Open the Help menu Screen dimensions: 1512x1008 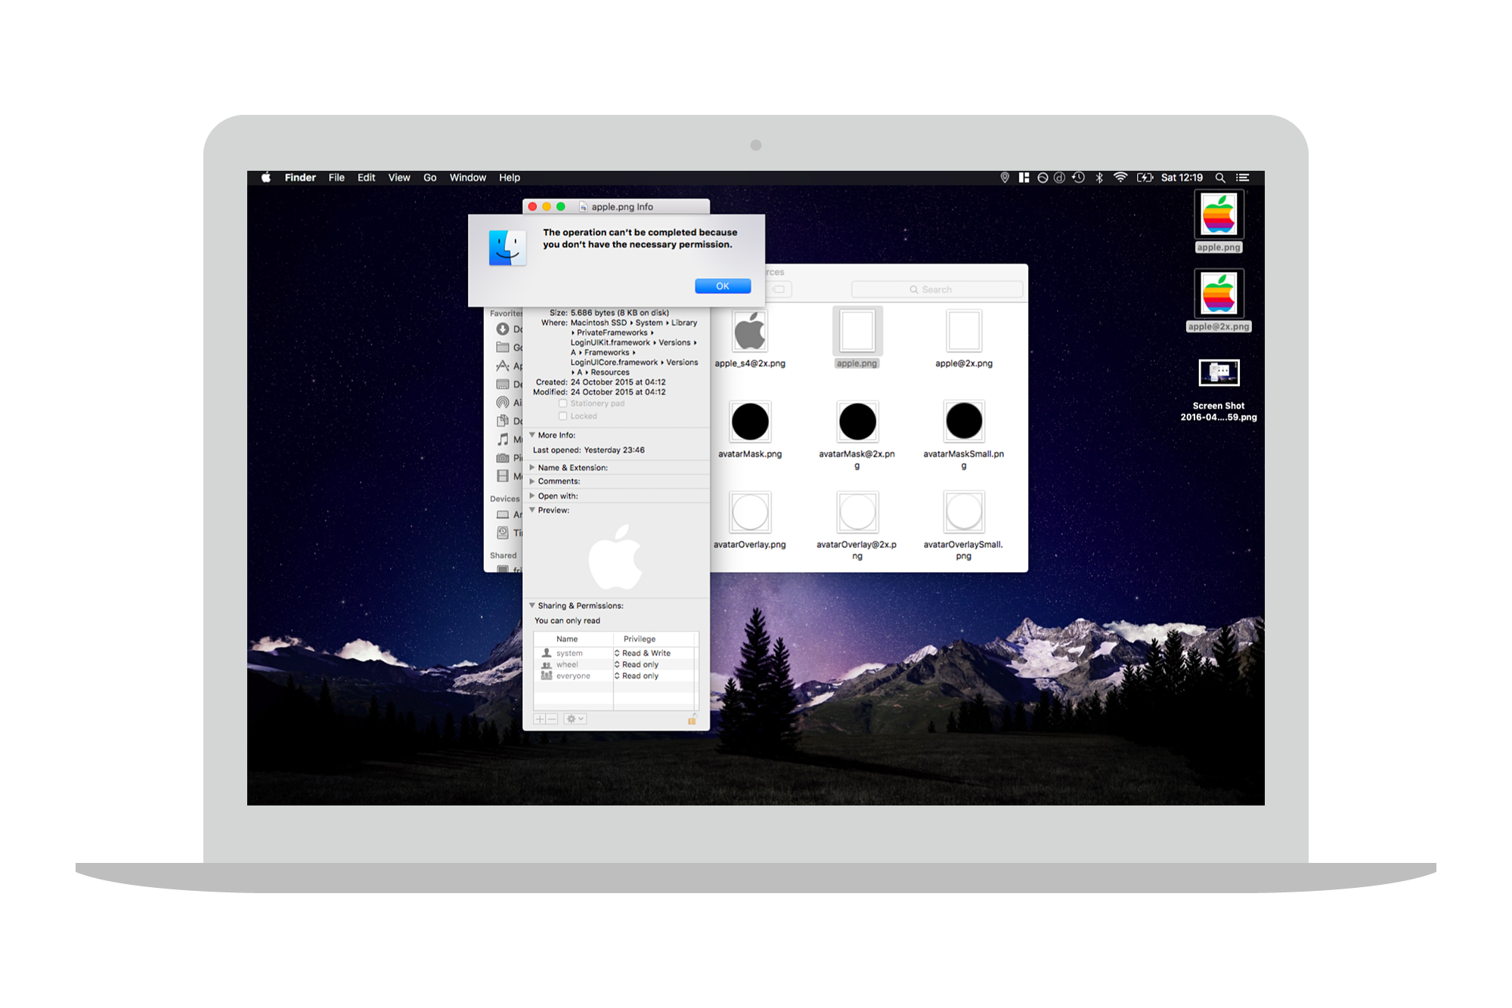510,178
